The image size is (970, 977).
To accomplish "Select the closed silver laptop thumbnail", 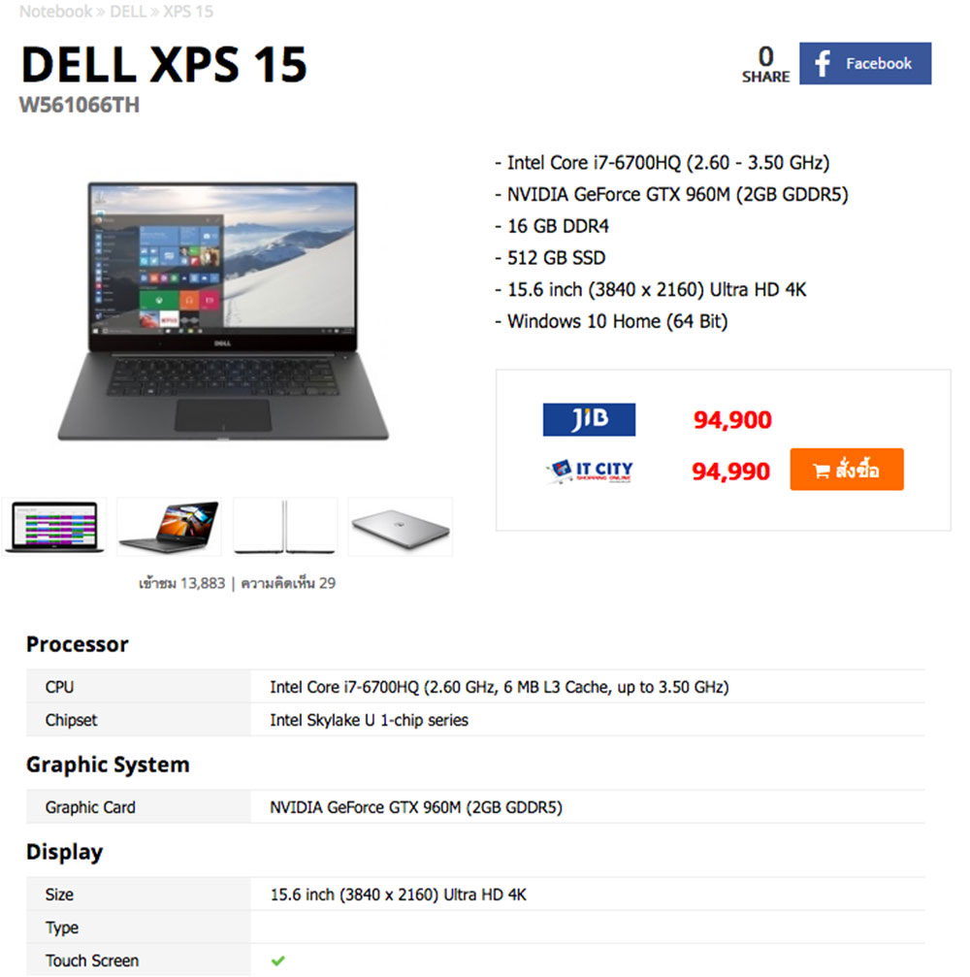I will pyautogui.click(x=400, y=527).
